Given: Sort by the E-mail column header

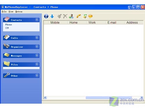Looking at the screenshot, I should pos(115,22).
